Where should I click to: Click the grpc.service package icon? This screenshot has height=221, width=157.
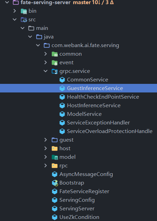point(55,71)
